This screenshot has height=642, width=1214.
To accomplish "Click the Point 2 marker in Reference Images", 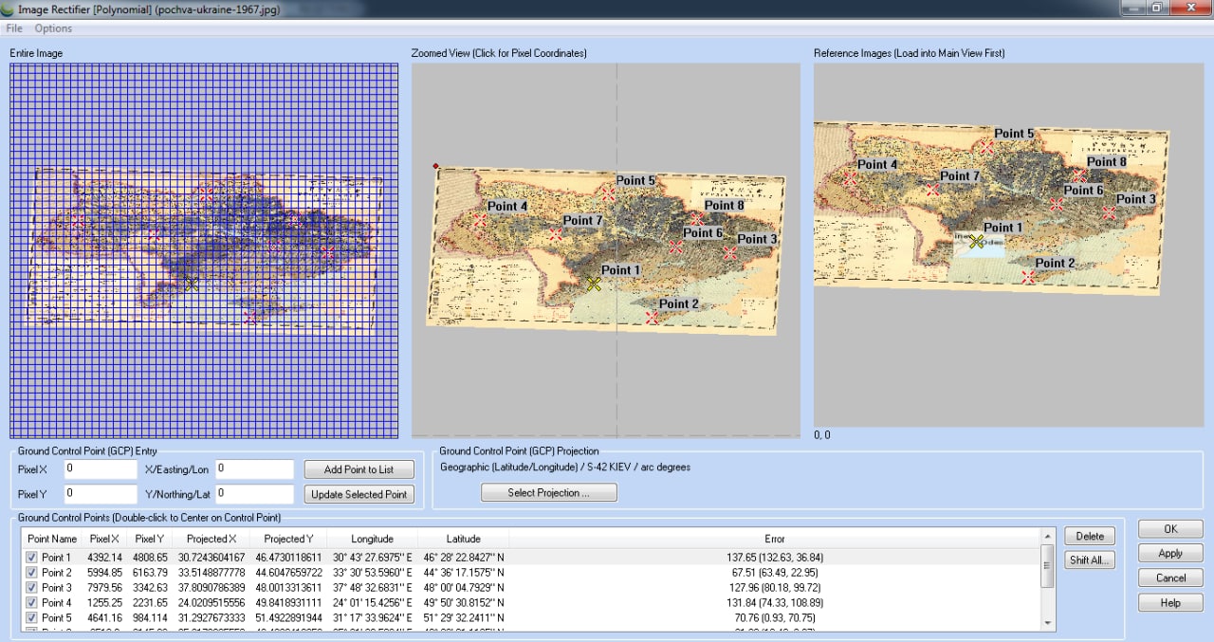I will tap(1029, 277).
